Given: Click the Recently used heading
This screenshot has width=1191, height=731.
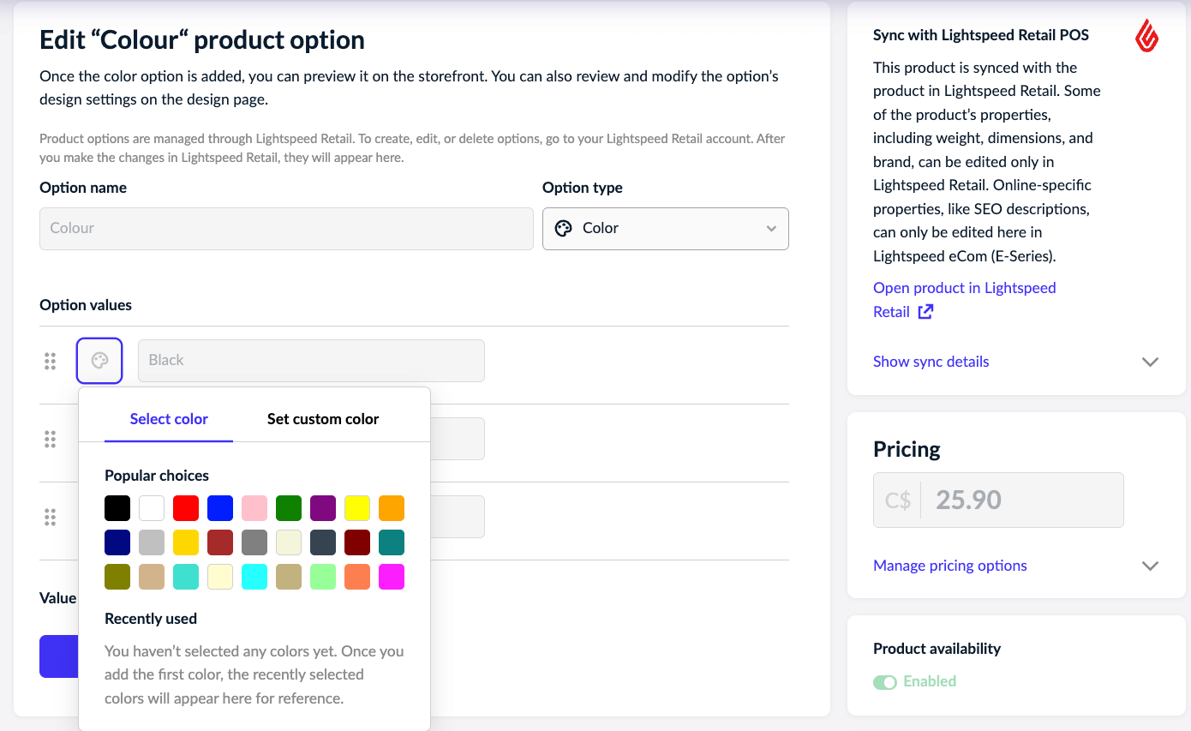Looking at the screenshot, I should click(151, 619).
